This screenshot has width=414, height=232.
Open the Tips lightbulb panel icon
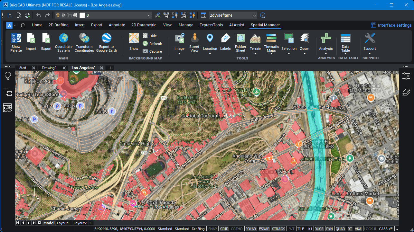point(8,76)
